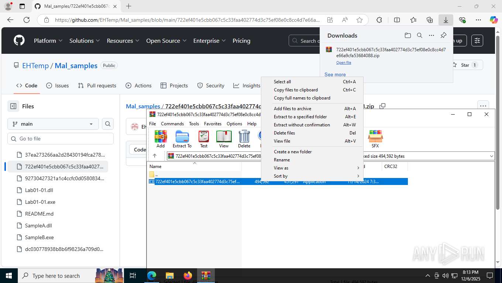Open SampleB.exe in the file tree

pos(39,237)
